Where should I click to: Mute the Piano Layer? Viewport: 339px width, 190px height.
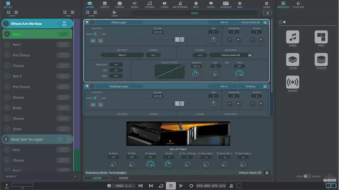pos(93,41)
